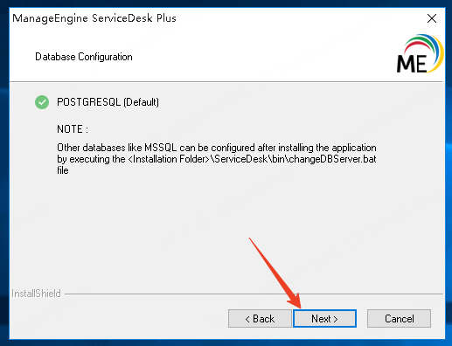Click the green checkmark icon beside POSTGRESQL
This screenshot has width=452, height=346.
42,102
